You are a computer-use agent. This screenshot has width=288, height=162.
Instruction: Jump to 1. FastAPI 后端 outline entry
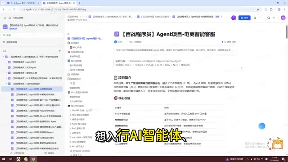tap(81, 110)
